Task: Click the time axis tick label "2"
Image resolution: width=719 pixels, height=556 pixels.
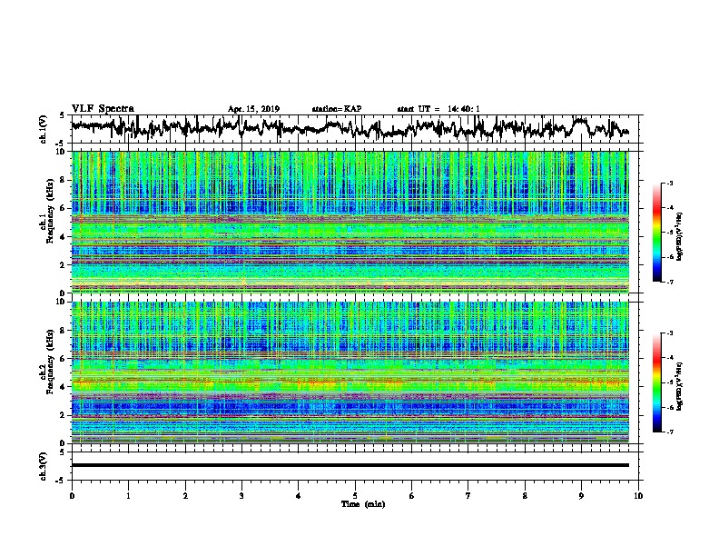Action: (x=185, y=496)
